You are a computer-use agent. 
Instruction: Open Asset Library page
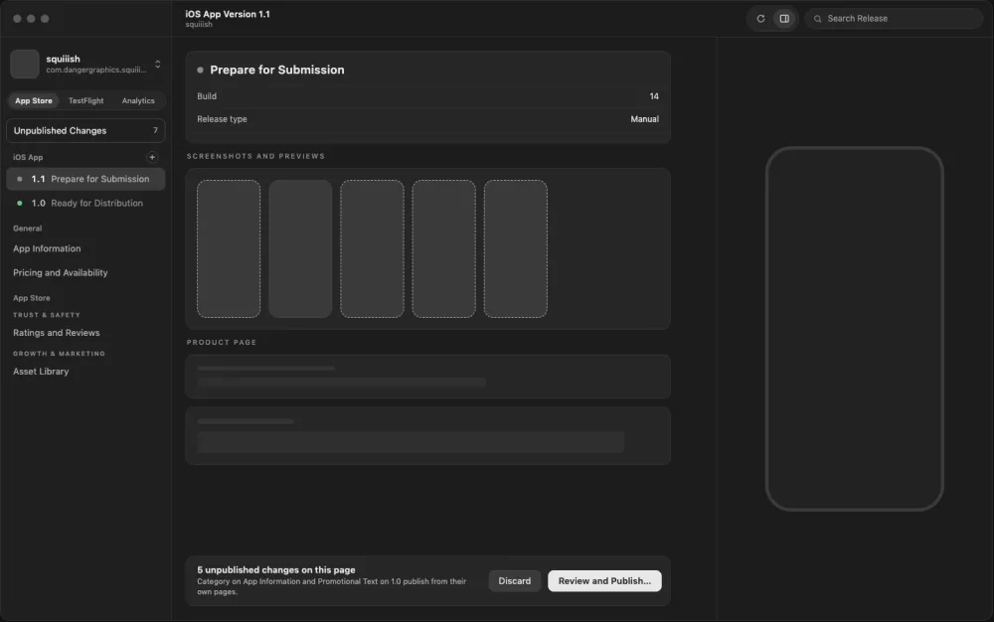[x=41, y=372]
